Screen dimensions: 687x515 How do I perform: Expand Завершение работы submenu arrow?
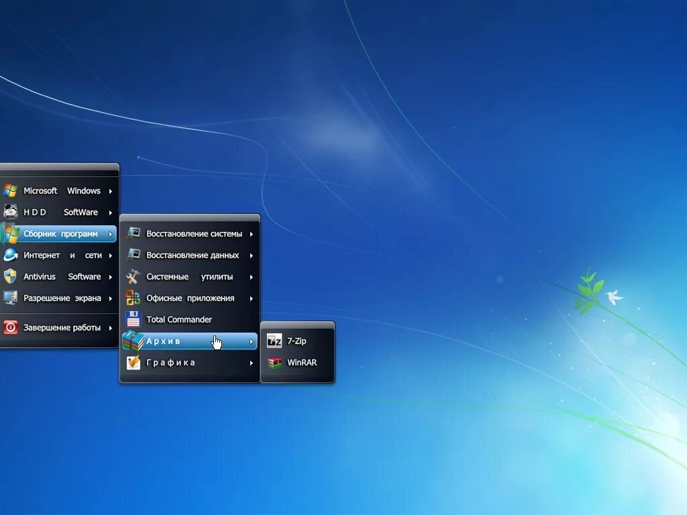pyautogui.click(x=111, y=327)
